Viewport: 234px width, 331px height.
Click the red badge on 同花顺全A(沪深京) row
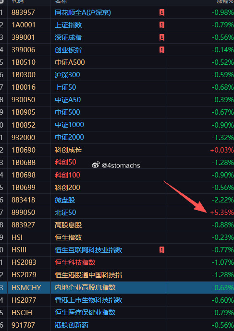(x=162, y=12)
